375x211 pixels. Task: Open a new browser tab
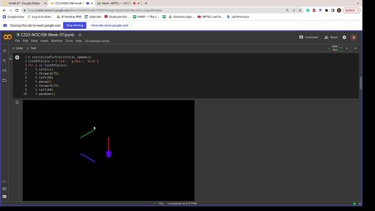[146, 4]
